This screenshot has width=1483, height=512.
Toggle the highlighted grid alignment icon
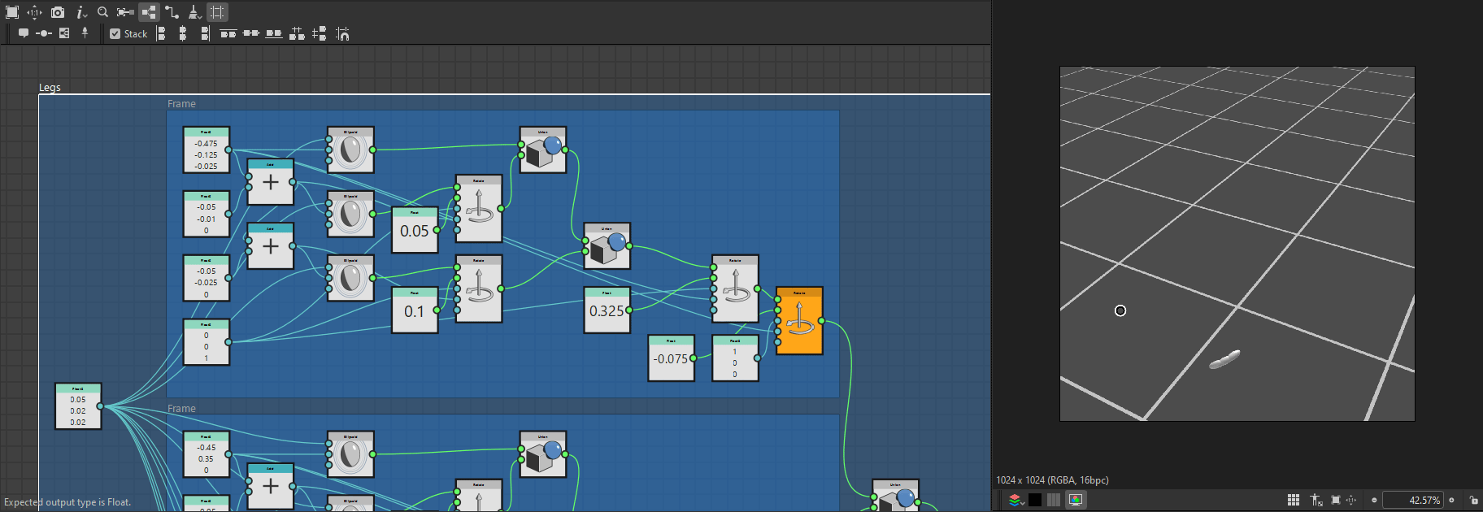click(x=217, y=12)
